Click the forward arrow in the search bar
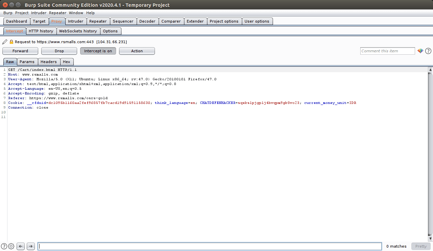The image size is (433, 251). click(30, 246)
